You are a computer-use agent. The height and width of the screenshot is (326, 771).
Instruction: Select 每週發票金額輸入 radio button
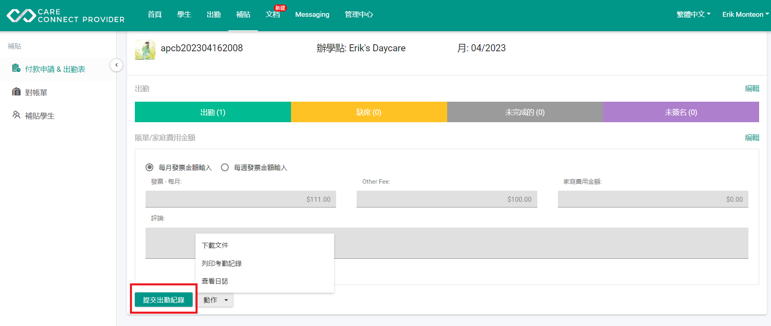225,167
